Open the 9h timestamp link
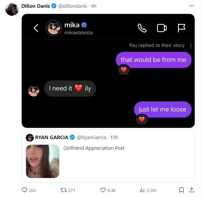This screenshot has height=197, width=203. 93,6
